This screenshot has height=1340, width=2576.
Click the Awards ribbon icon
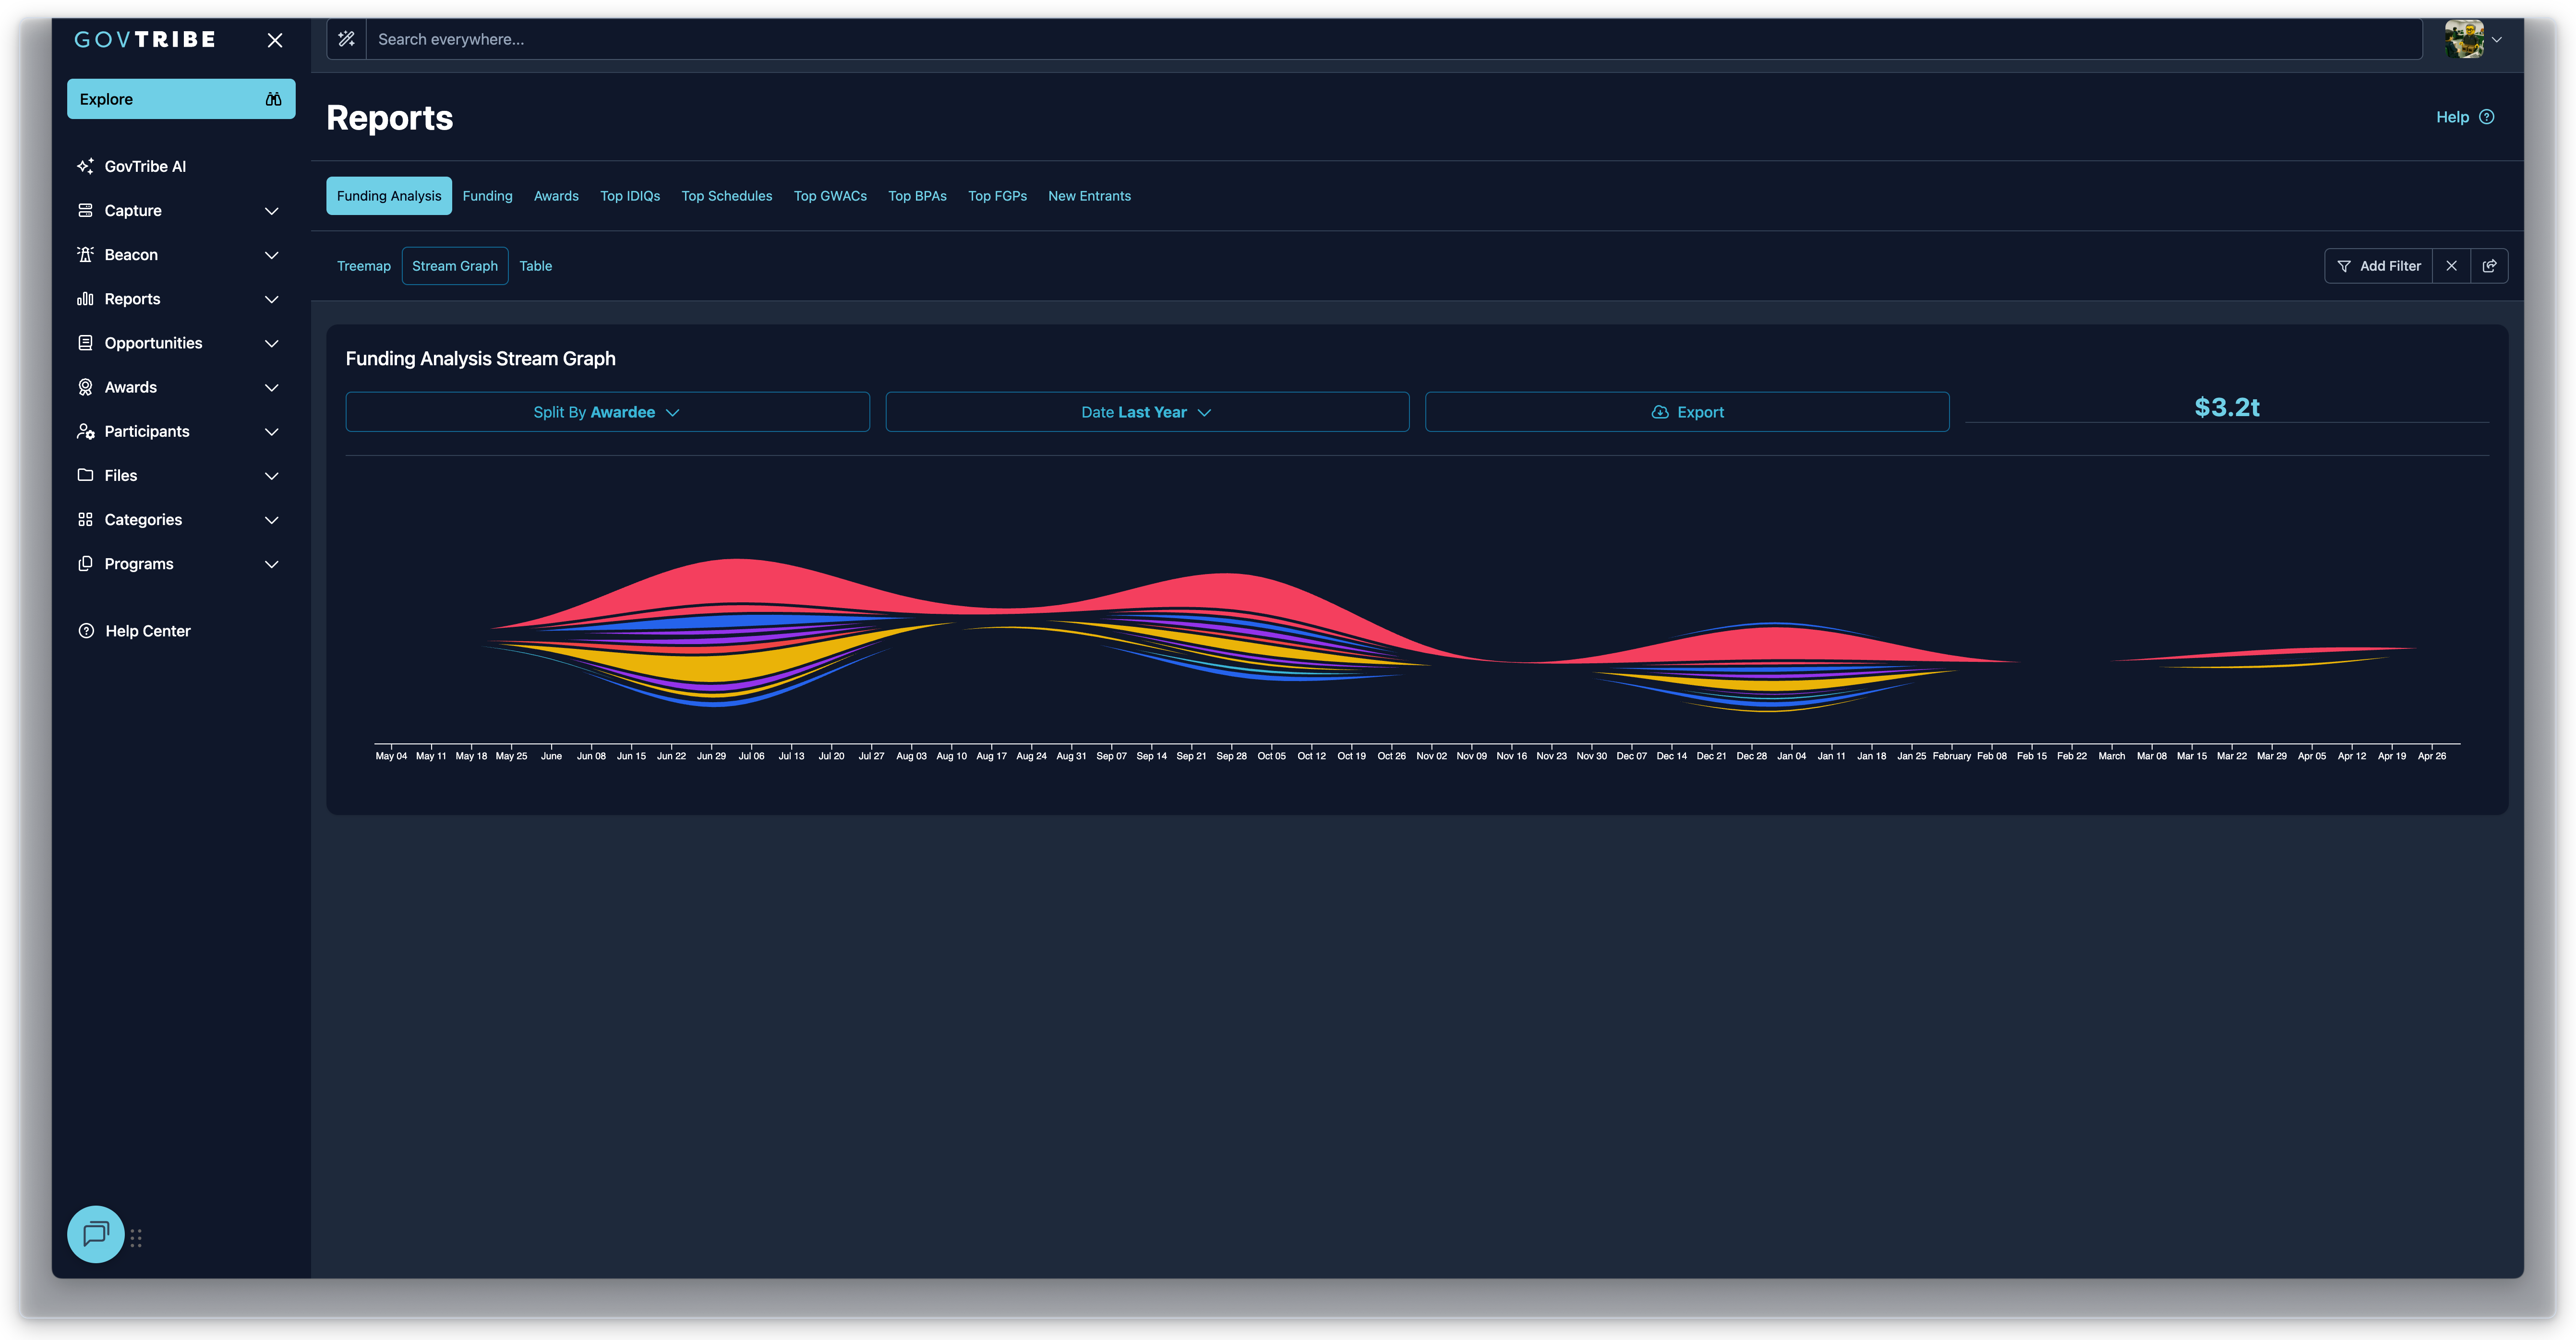coord(85,387)
